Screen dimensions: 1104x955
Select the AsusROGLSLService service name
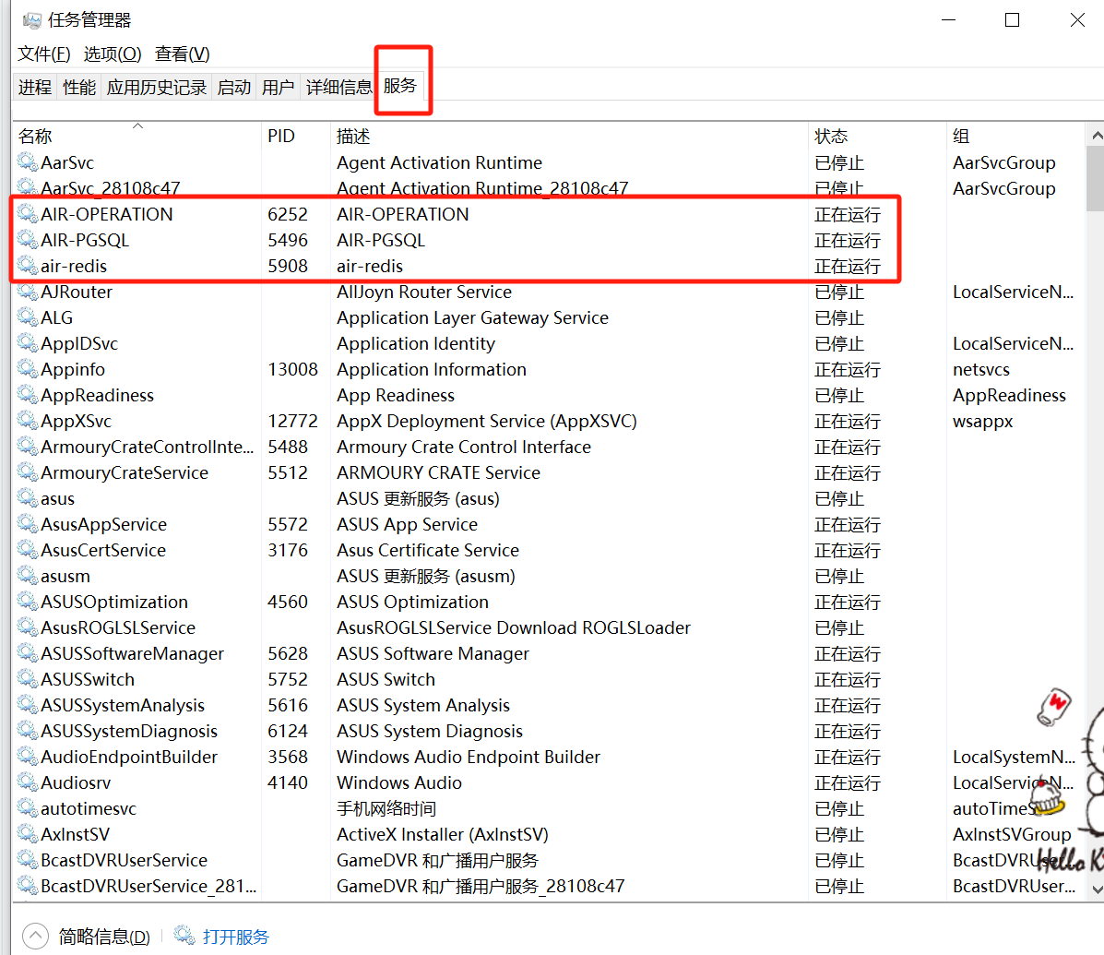point(118,627)
